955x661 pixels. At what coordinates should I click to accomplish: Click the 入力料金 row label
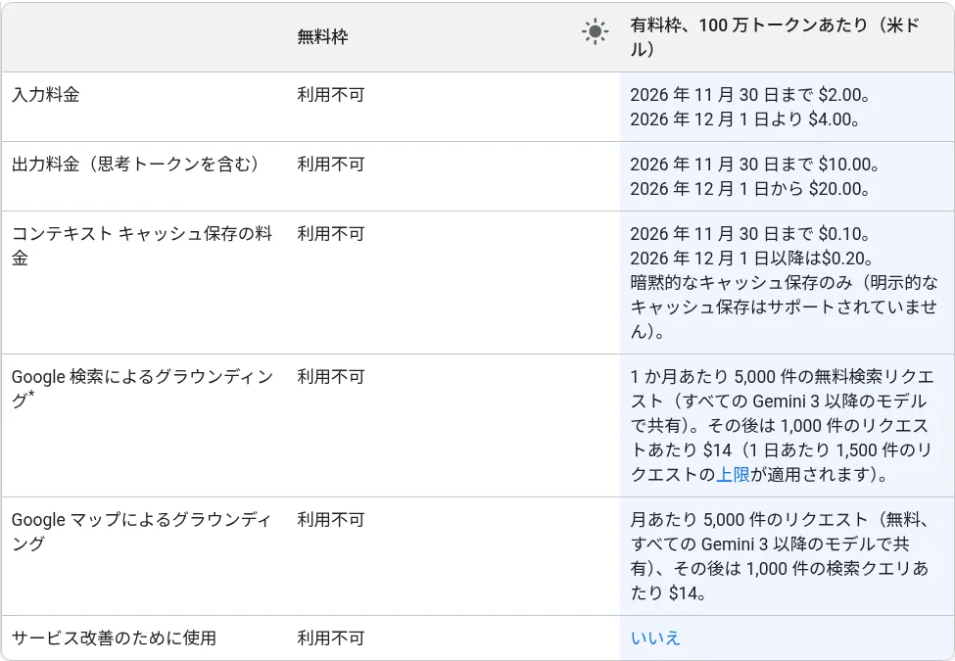(46, 94)
